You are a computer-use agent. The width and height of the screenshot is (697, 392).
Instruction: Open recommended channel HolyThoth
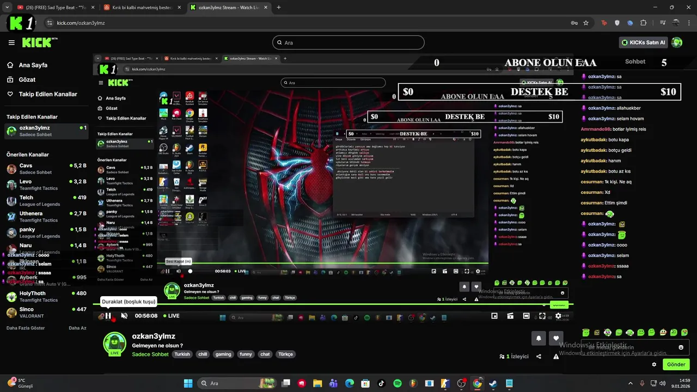point(46,296)
